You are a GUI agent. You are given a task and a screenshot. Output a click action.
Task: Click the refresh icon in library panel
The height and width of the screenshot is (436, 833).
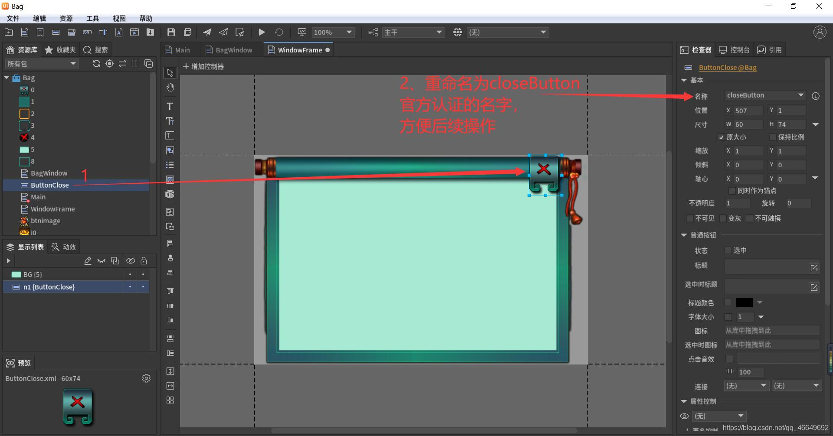pyautogui.click(x=96, y=64)
